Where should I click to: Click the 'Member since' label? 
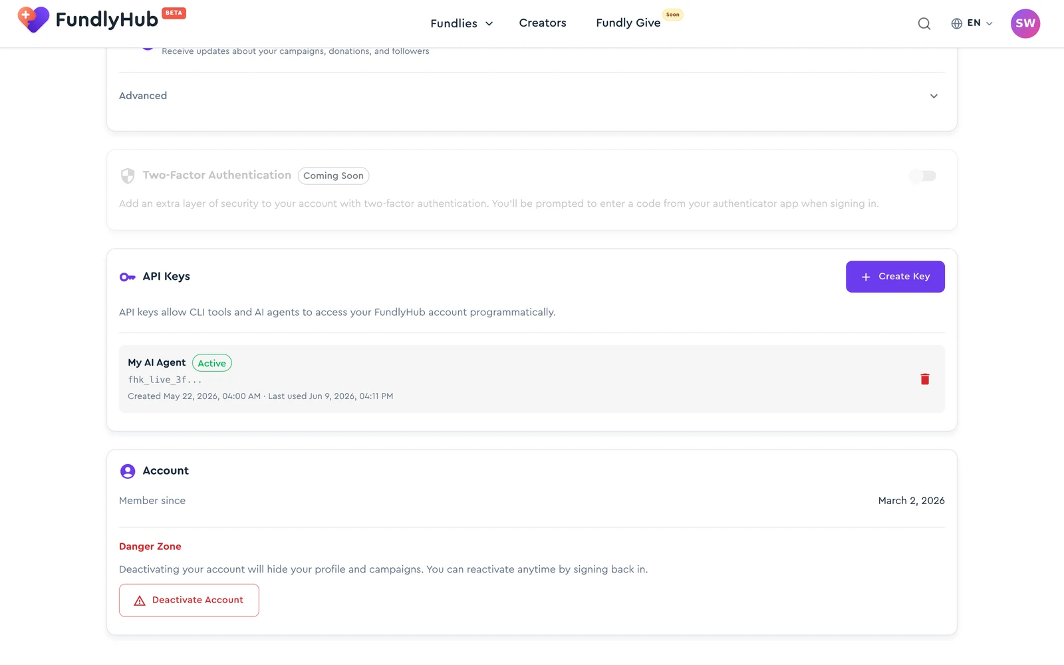(x=152, y=501)
